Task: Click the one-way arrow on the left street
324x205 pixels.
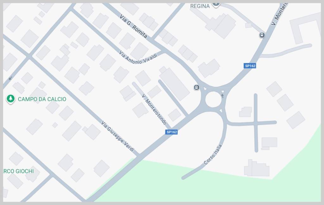Action: [10, 78]
